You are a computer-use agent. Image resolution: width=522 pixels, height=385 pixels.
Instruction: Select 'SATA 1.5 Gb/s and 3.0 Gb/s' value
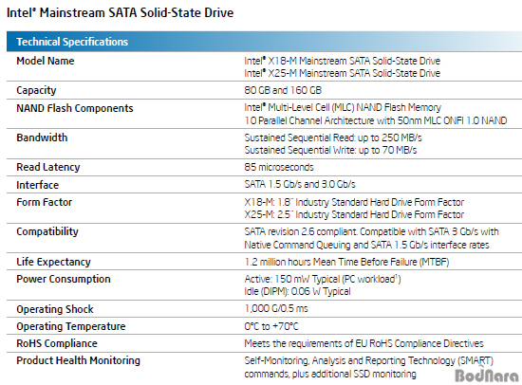(300, 184)
